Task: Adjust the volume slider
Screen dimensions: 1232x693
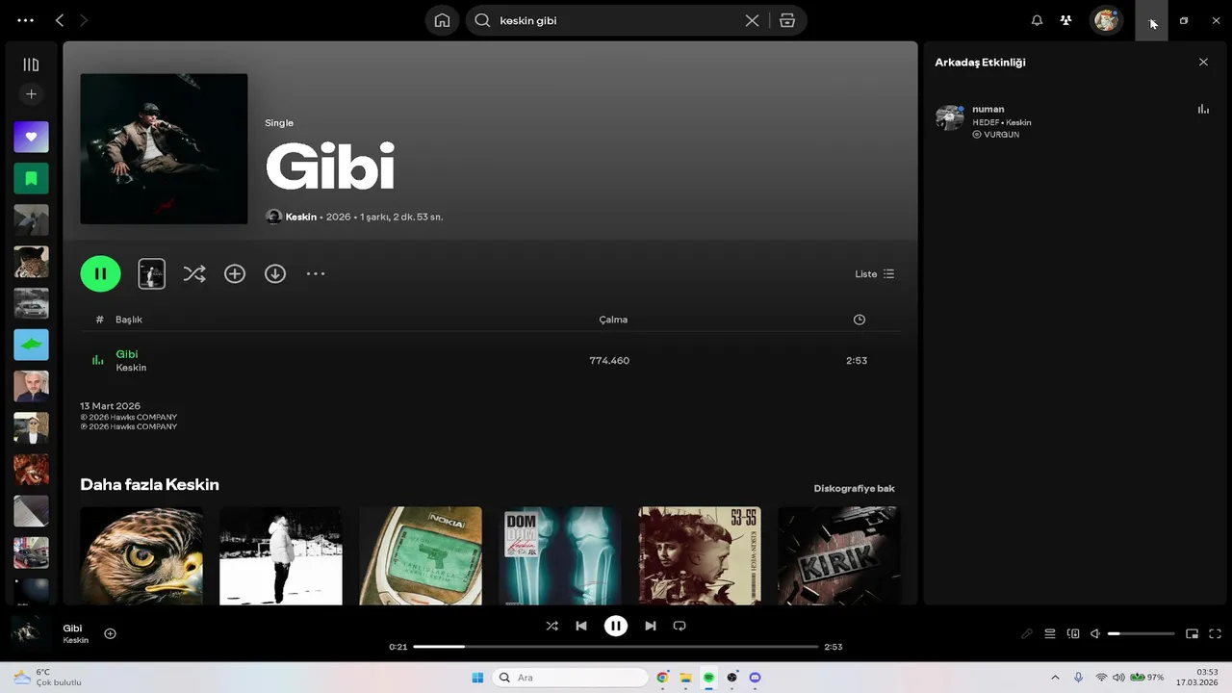Action: pyautogui.click(x=1142, y=634)
